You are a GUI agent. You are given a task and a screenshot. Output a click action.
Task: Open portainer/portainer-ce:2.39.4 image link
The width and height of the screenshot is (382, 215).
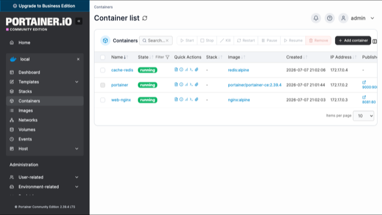(255, 85)
